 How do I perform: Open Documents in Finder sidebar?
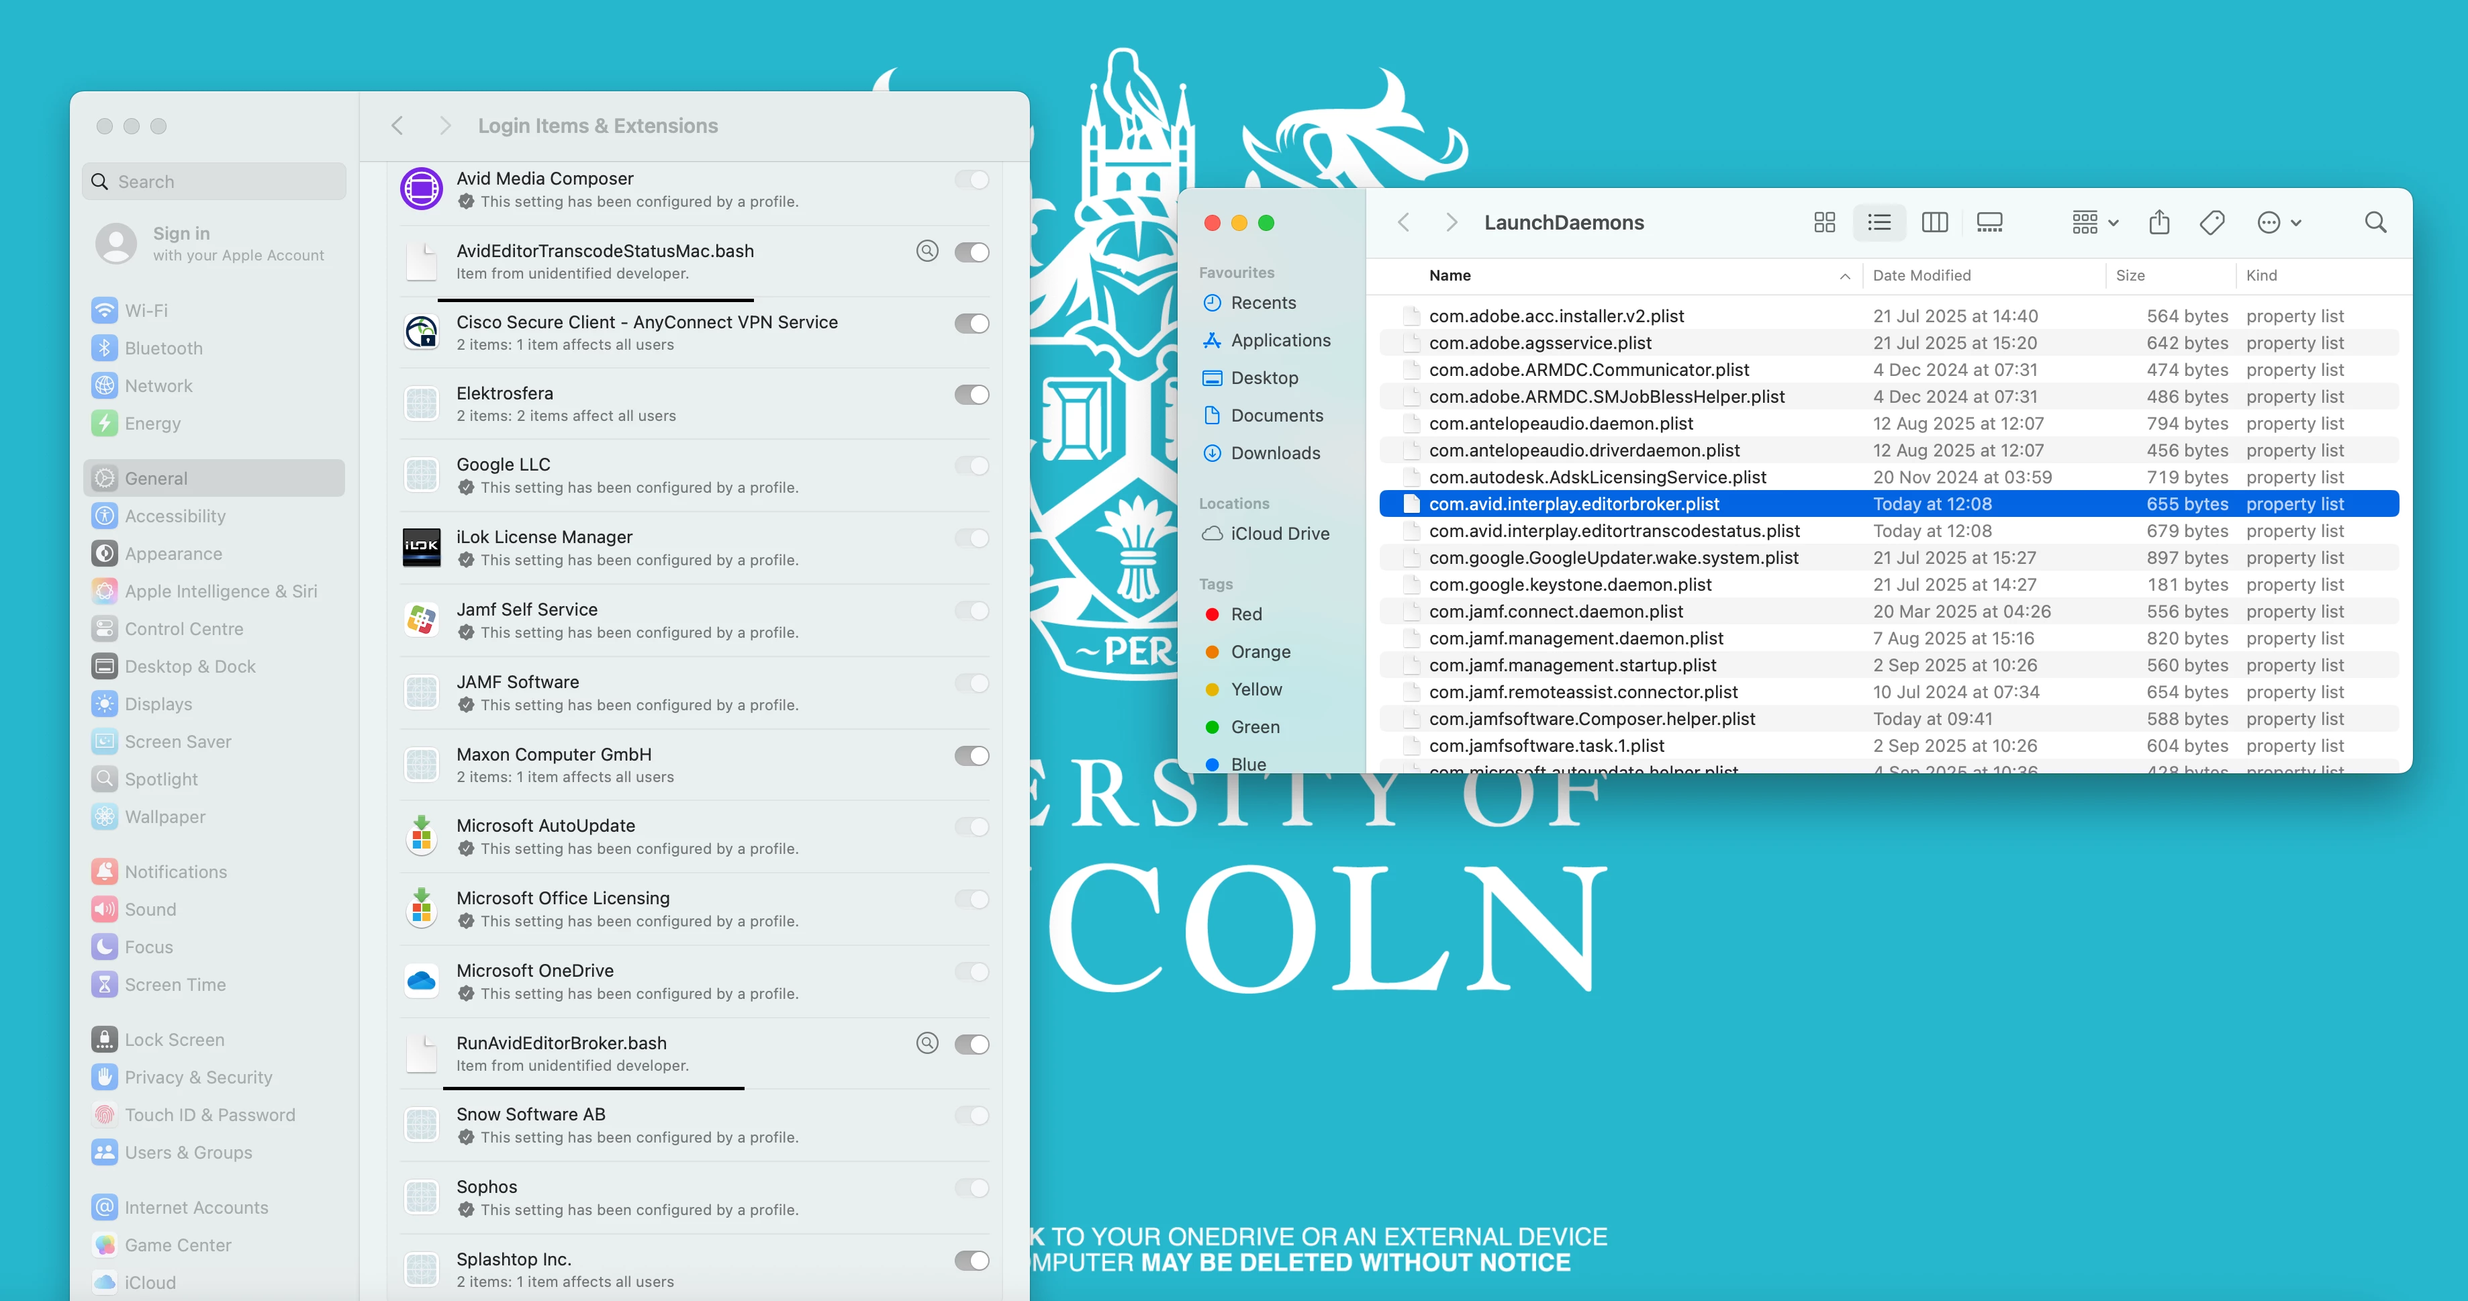[x=1270, y=415]
